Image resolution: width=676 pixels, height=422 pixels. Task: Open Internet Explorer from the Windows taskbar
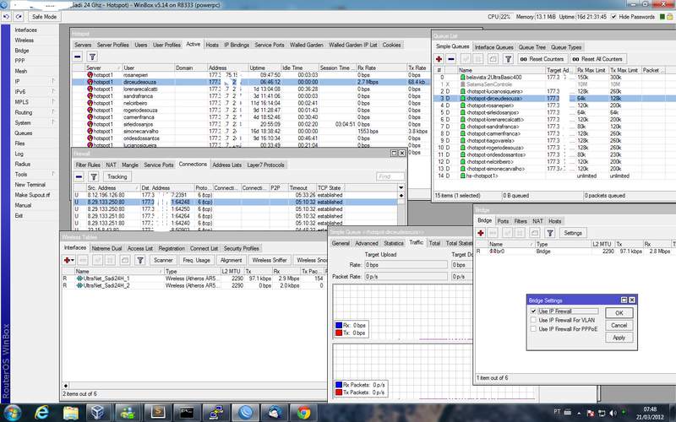click(x=42, y=411)
